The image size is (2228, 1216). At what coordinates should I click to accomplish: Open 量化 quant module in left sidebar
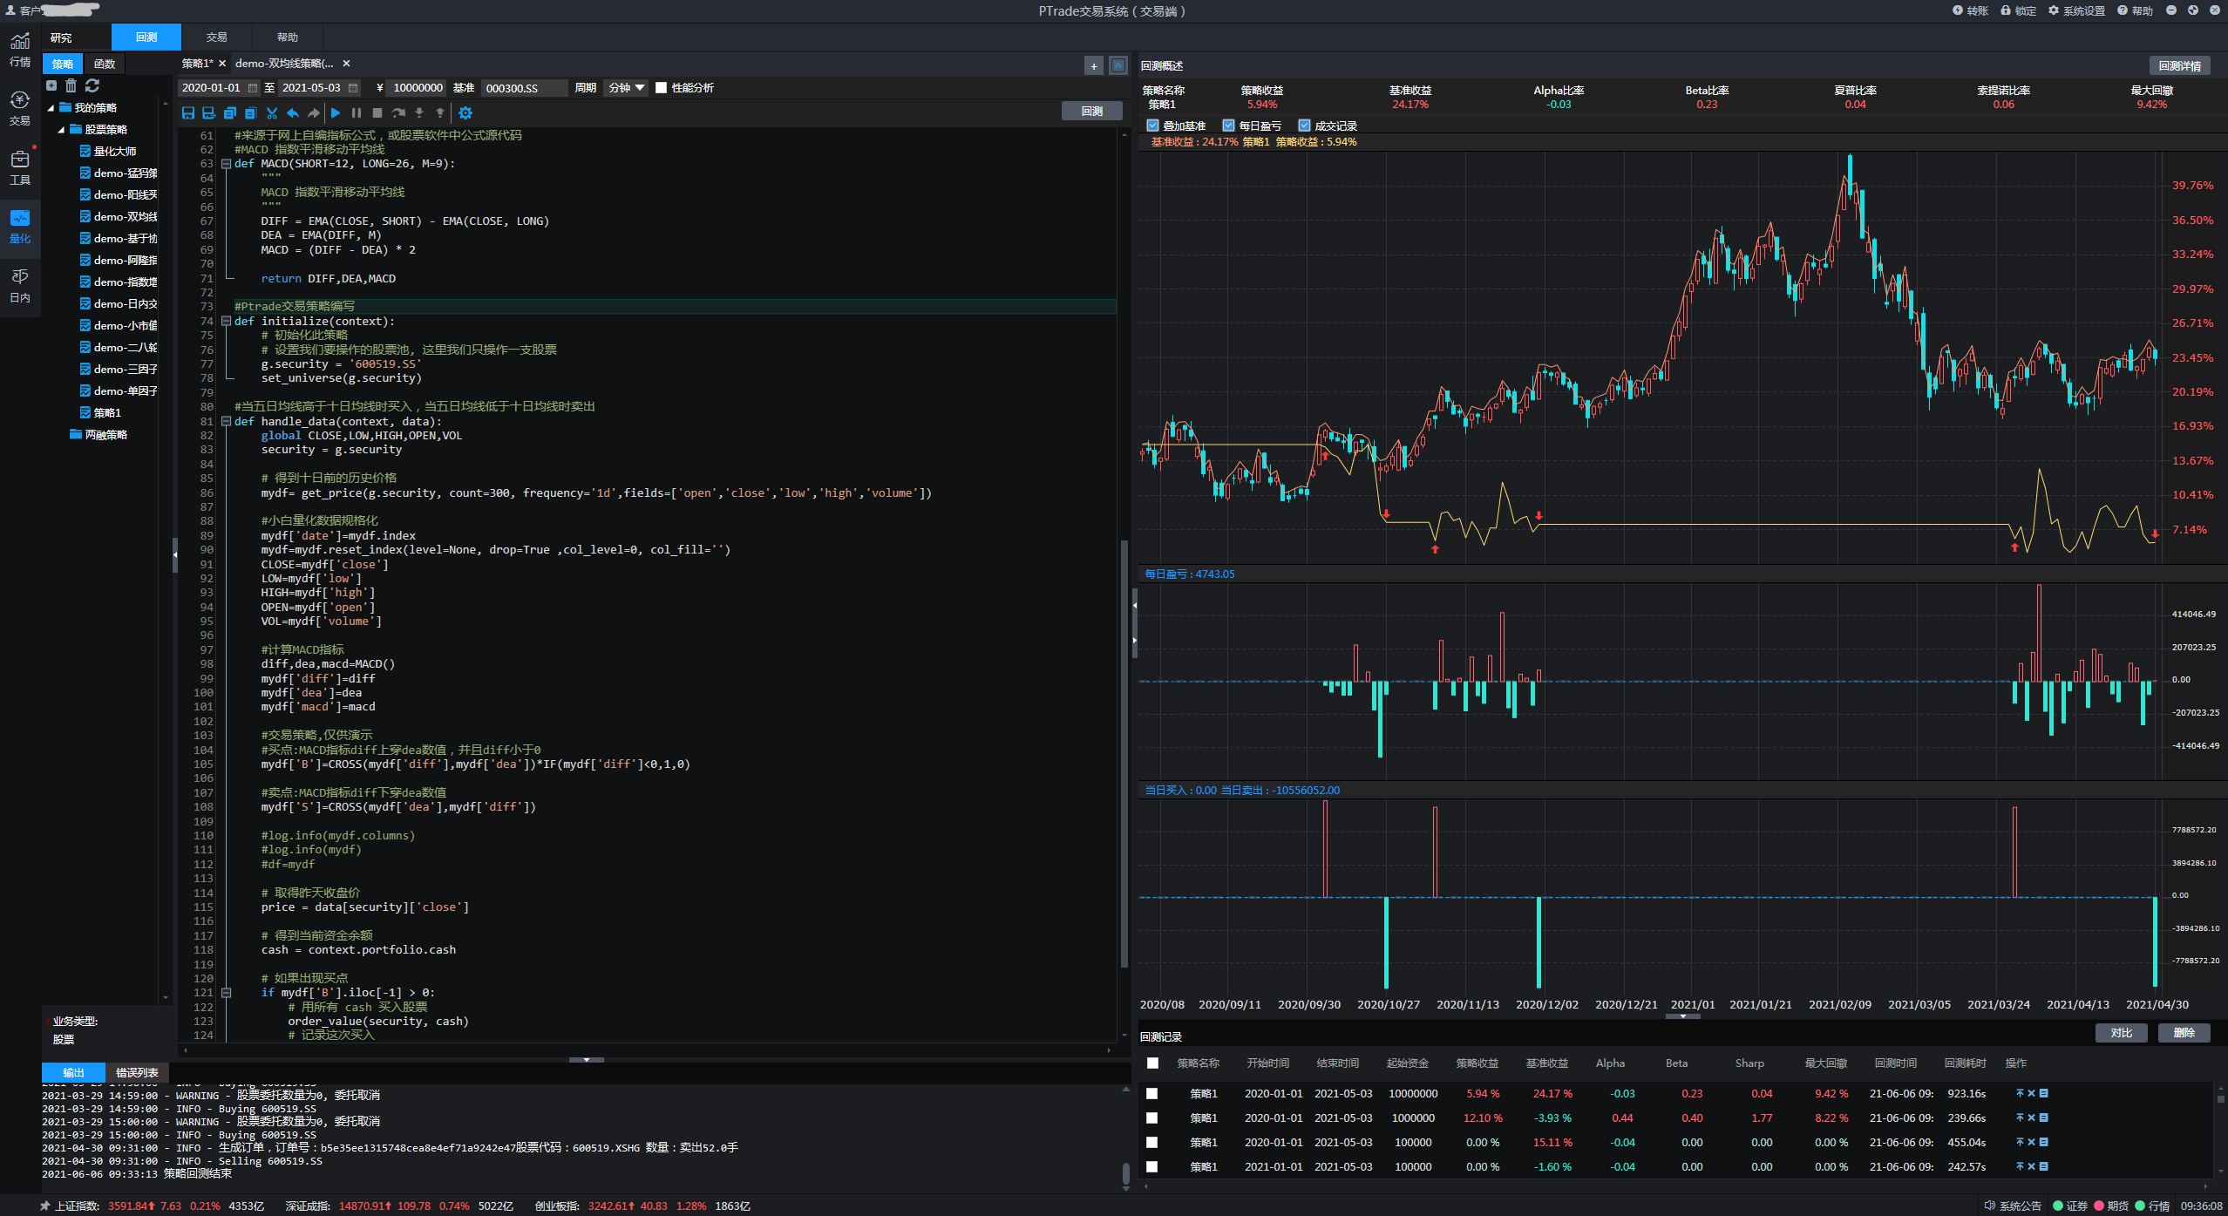(x=20, y=227)
